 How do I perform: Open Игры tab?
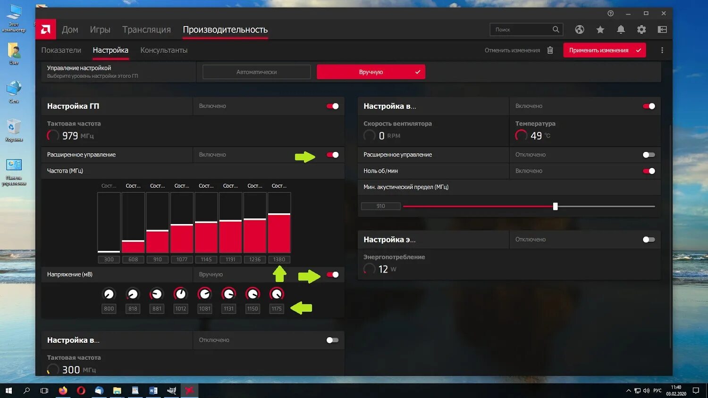(100, 29)
